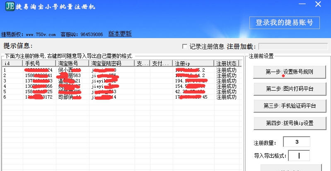
Task: Open 第二步:图片打码平台 settings
Action: [x=290, y=89]
